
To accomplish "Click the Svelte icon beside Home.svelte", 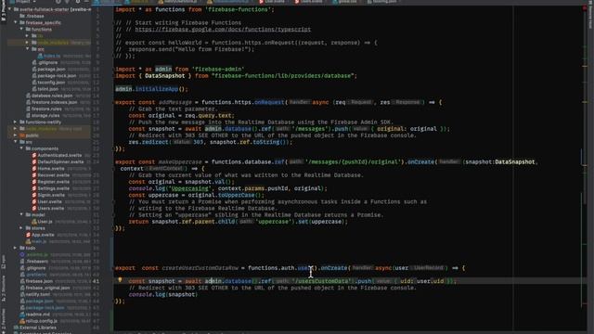I will point(34,169).
